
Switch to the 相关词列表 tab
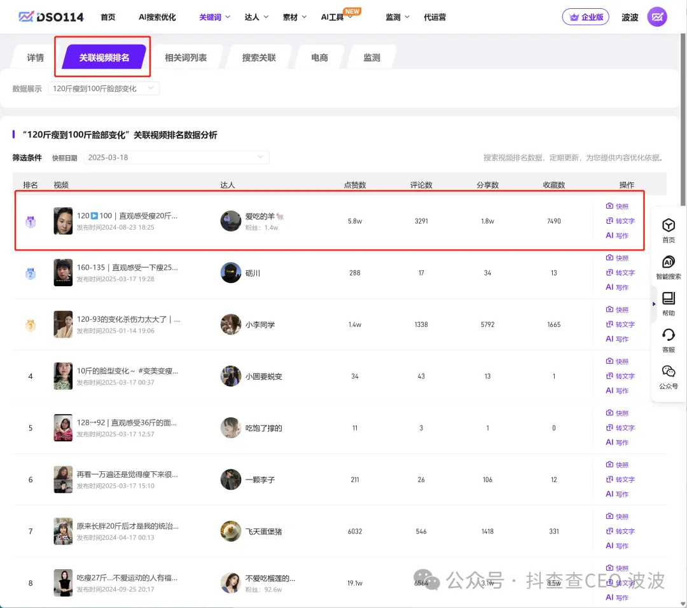(186, 58)
